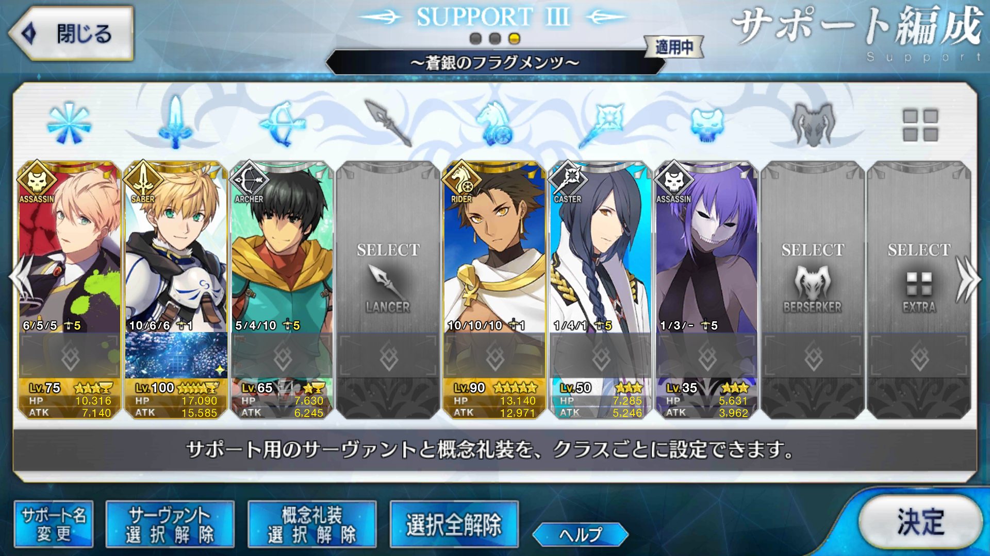The width and height of the screenshot is (990, 556).
Task: Open the empty Lancer SELECT slot
Action: coord(388,290)
